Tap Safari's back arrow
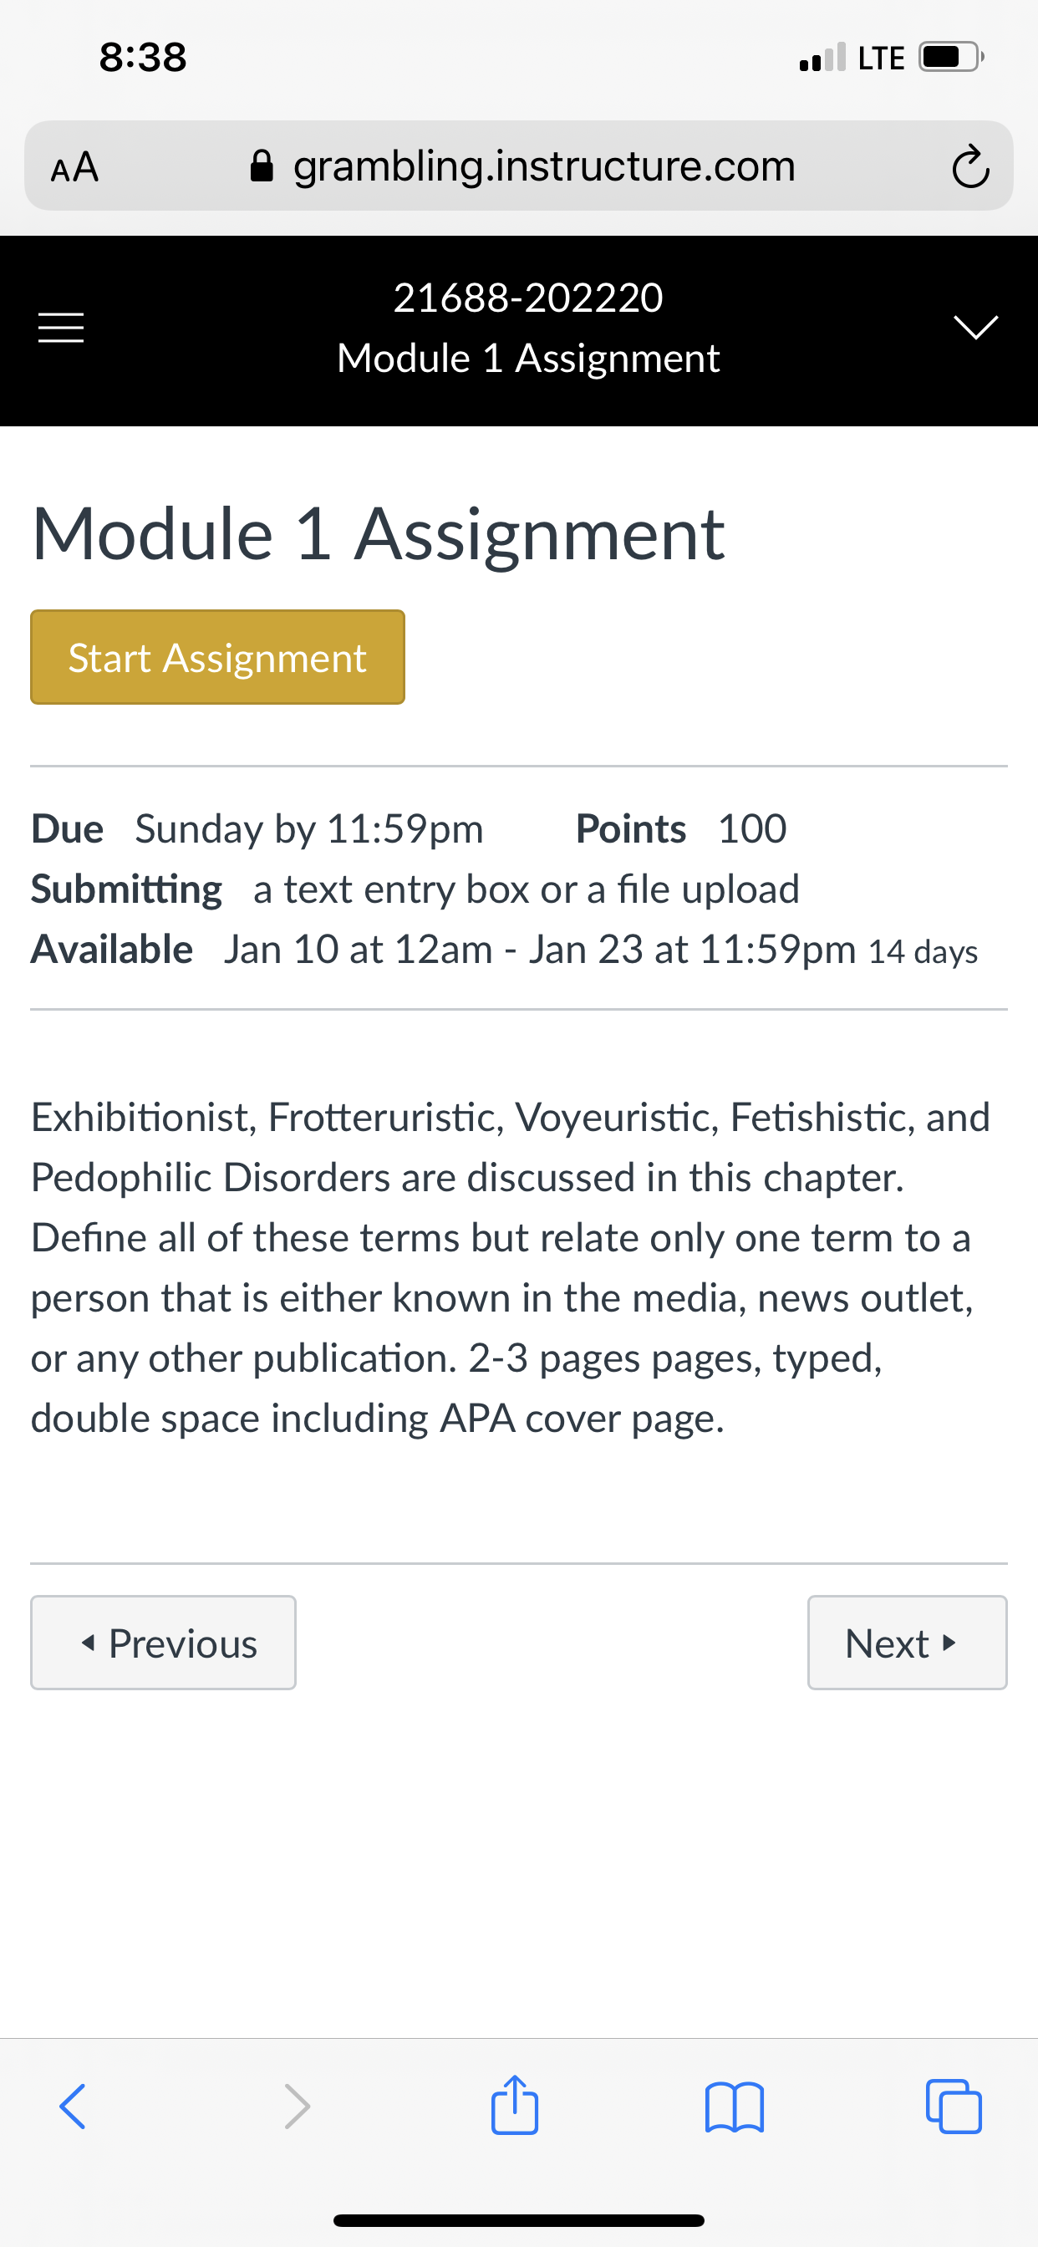This screenshot has height=2247, width=1038. 73,2107
